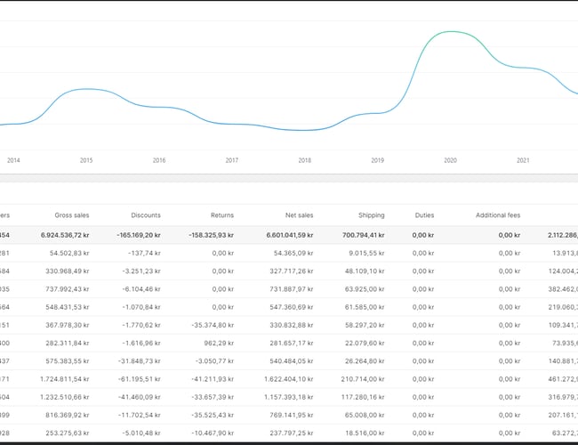Click the 2021 x-axis year label
Viewport: 578px width, 445px height.
click(x=523, y=161)
